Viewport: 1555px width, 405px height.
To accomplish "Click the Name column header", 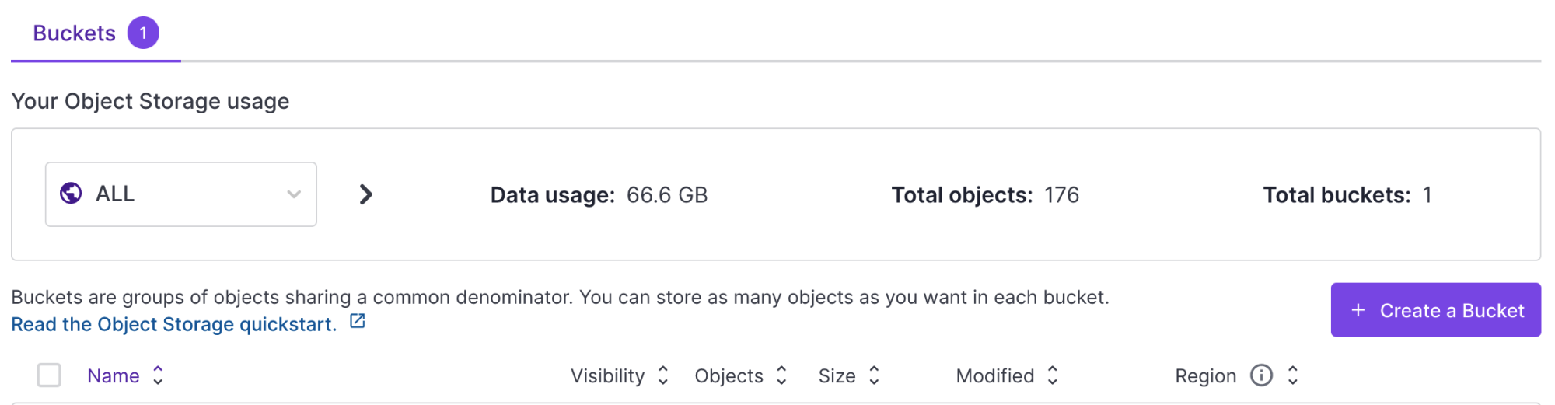I will pyautogui.click(x=114, y=375).
